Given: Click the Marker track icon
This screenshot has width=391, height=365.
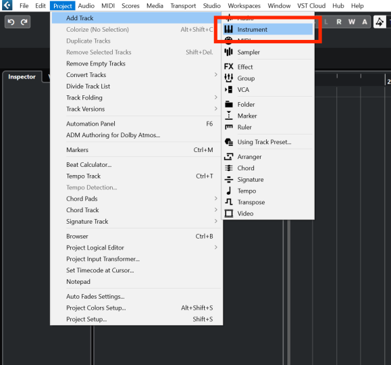Looking at the screenshot, I should 228,116.
